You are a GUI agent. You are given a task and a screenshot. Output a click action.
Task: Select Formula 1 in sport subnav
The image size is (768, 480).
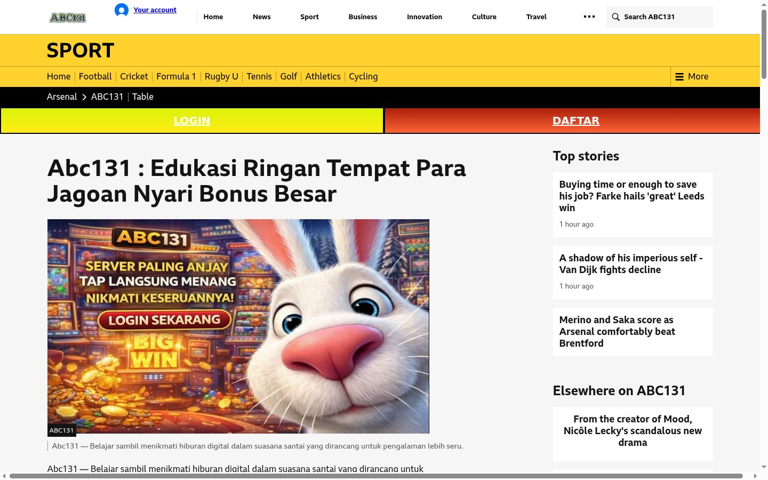click(176, 76)
